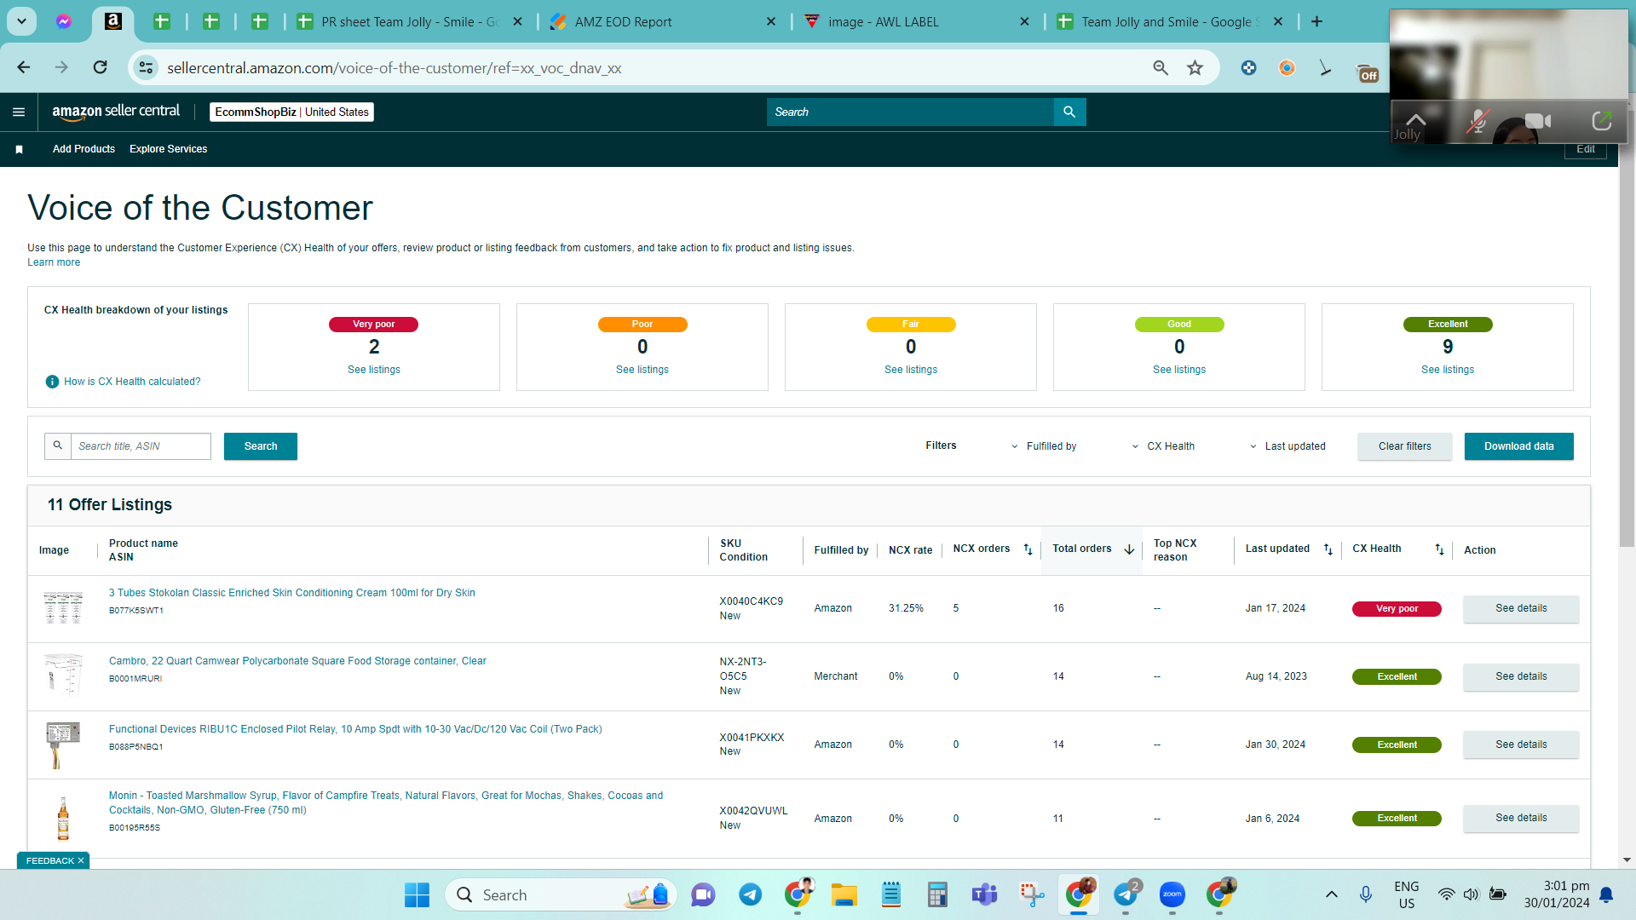This screenshot has width=1636, height=920.
Task: Expand the Zoom mini window with the up chevron
Action: point(1415,119)
